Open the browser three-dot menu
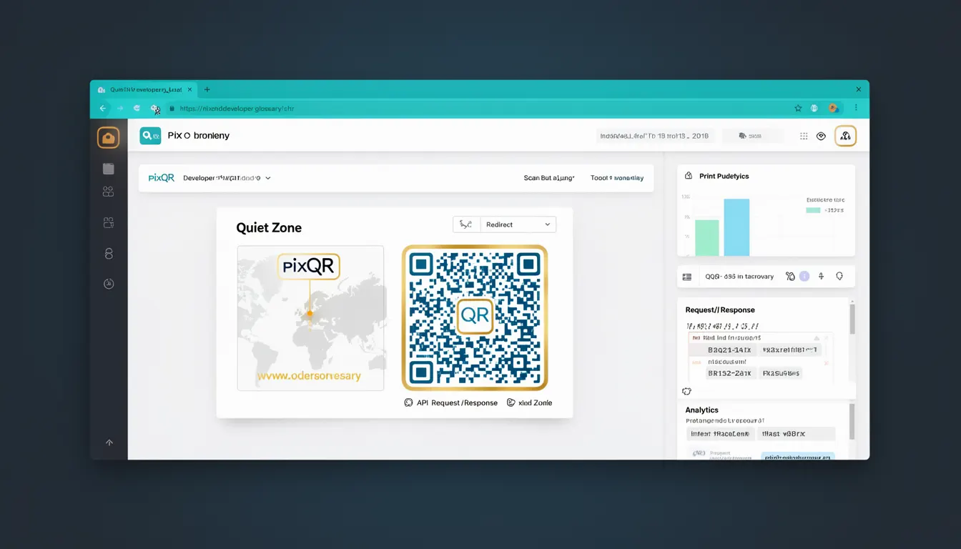The image size is (961, 549). [x=856, y=109]
